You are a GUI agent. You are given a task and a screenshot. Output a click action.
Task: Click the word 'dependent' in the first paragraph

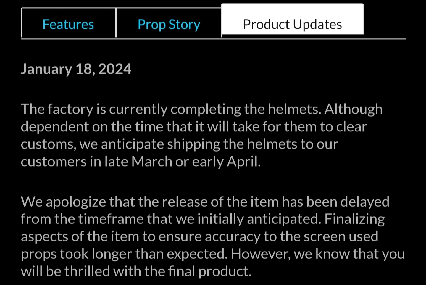point(54,127)
